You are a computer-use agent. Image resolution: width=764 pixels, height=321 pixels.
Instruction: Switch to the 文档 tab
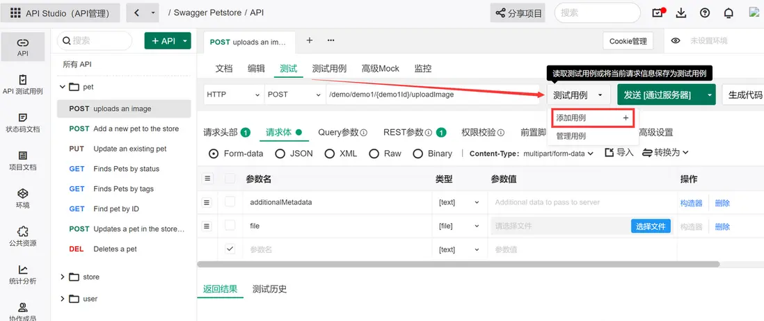(x=224, y=69)
